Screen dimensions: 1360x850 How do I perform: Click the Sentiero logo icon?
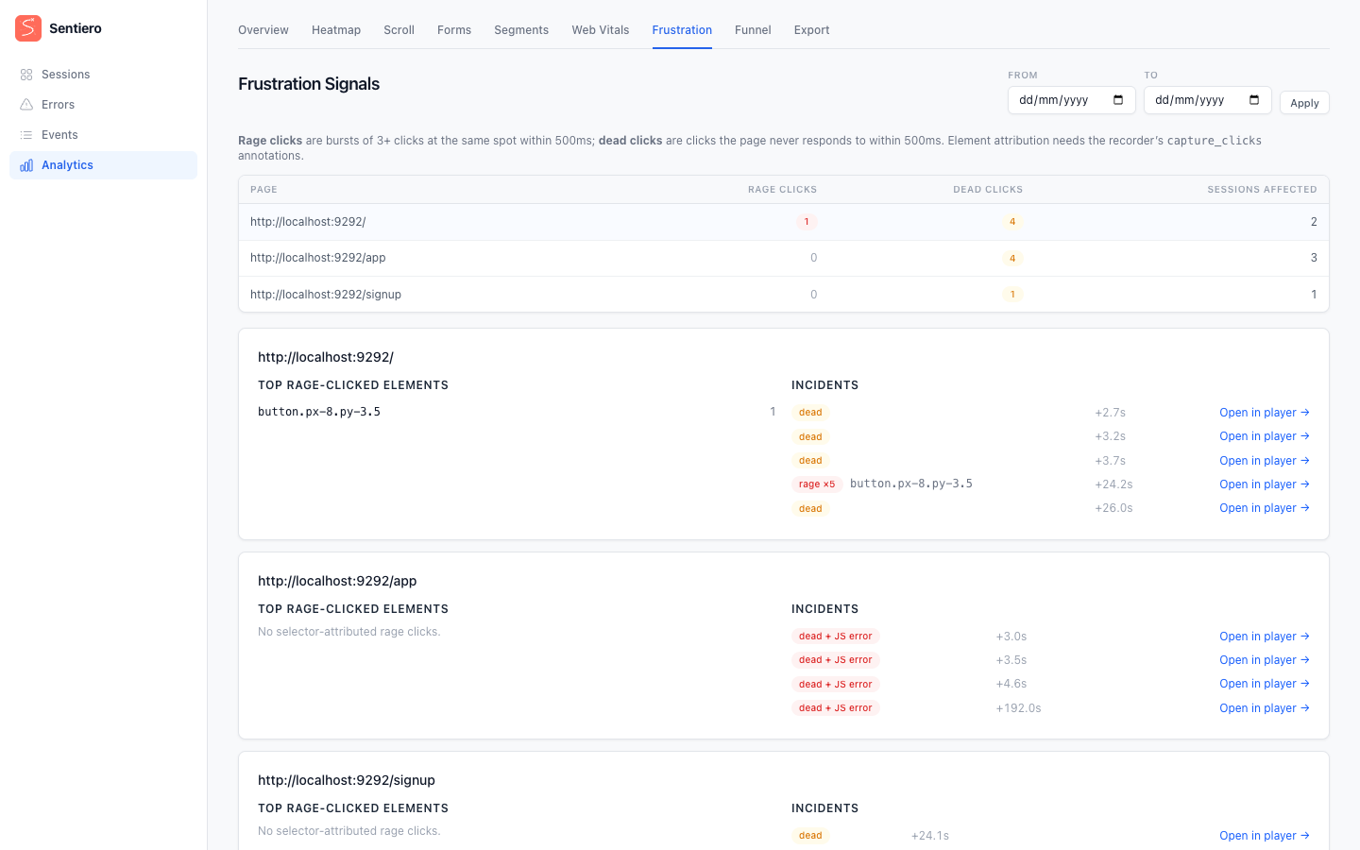click(28, 28)
